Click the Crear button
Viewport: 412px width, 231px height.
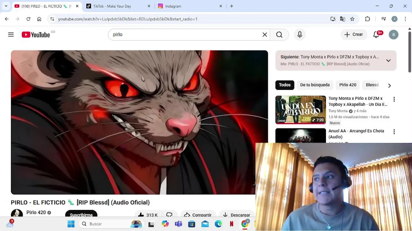(x=354, y=35)
